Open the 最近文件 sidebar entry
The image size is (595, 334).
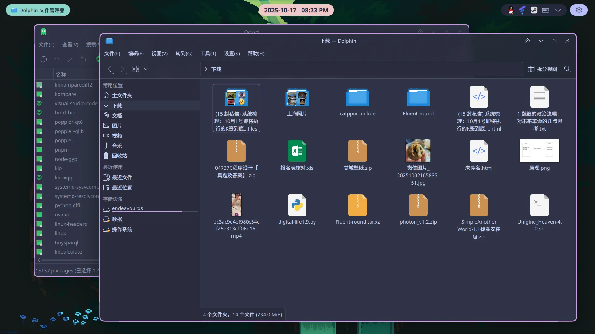122,178
